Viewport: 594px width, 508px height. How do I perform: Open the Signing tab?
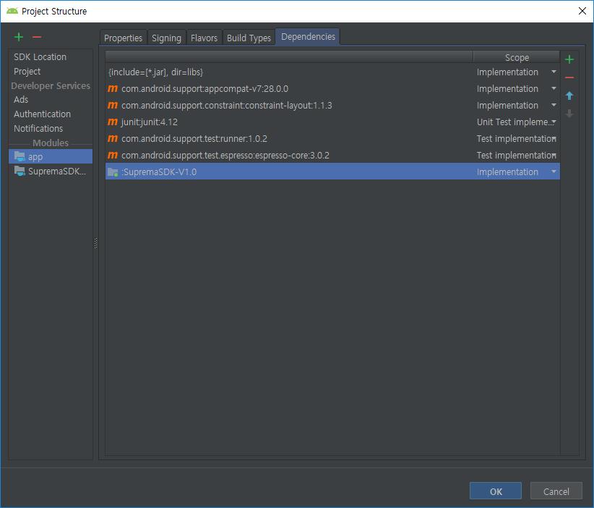(166, 38)
